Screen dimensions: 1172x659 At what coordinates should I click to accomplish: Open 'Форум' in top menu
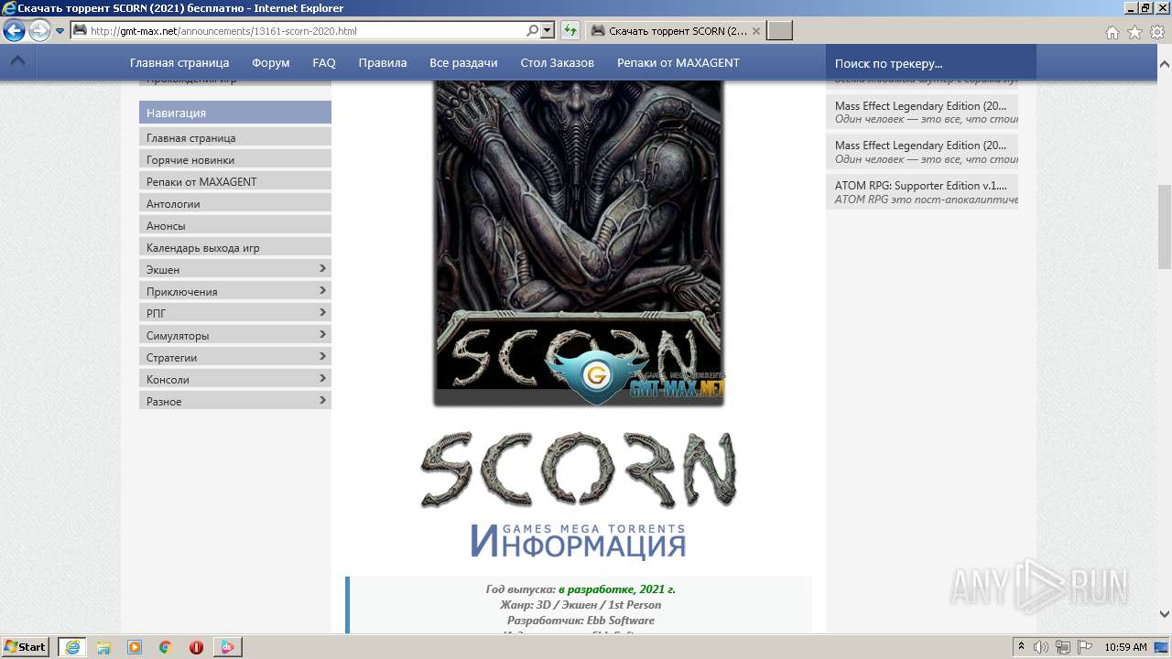(x=271, y=62)
